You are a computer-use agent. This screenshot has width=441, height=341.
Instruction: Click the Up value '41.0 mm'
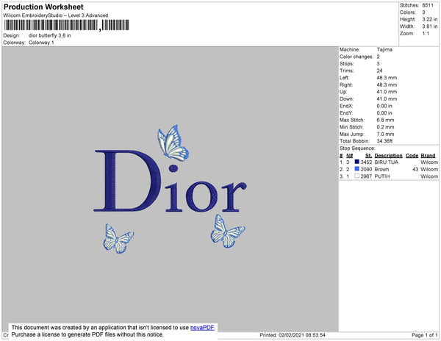pyautogui.click(x=387, y=92)
